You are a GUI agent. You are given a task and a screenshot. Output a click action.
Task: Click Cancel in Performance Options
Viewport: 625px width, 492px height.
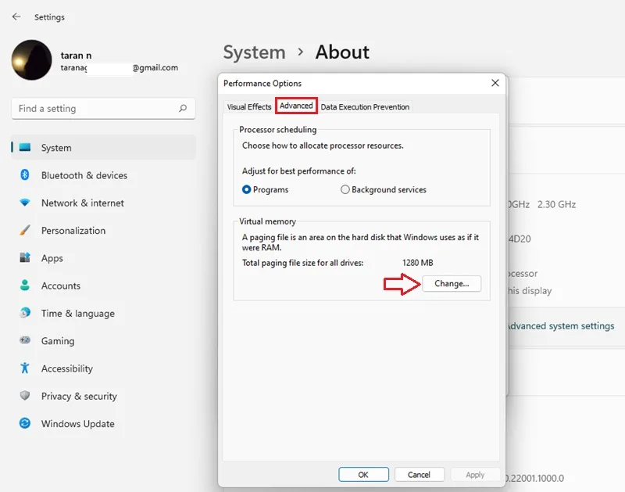pyautogui.click(x=419, y=475)
